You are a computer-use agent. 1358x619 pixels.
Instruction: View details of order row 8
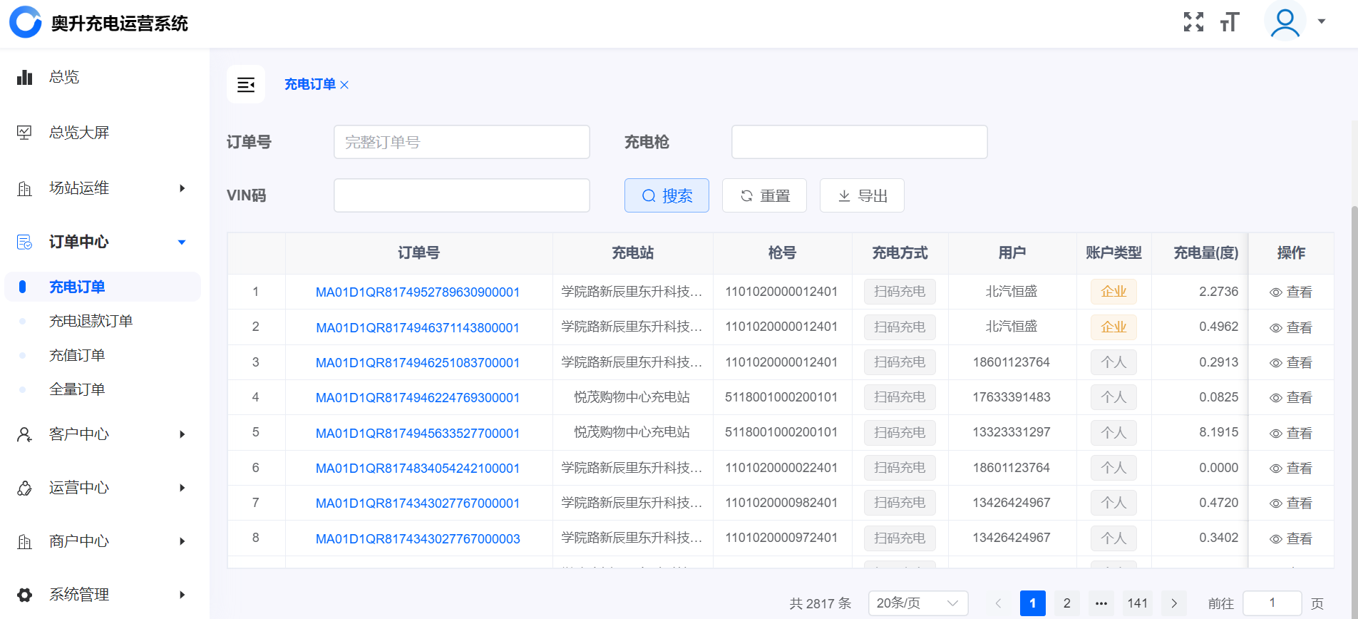pos(1291,539)
